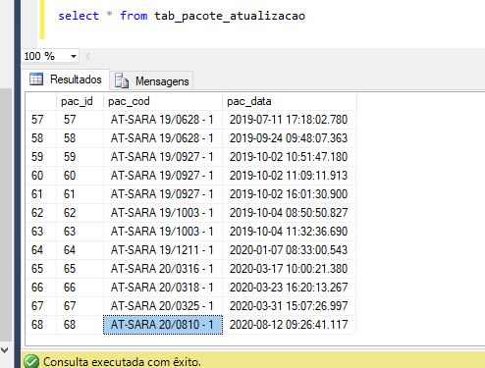Select pac_id cell with value 66
Screen dimensions: 485x368
click(x=81, y=288)
